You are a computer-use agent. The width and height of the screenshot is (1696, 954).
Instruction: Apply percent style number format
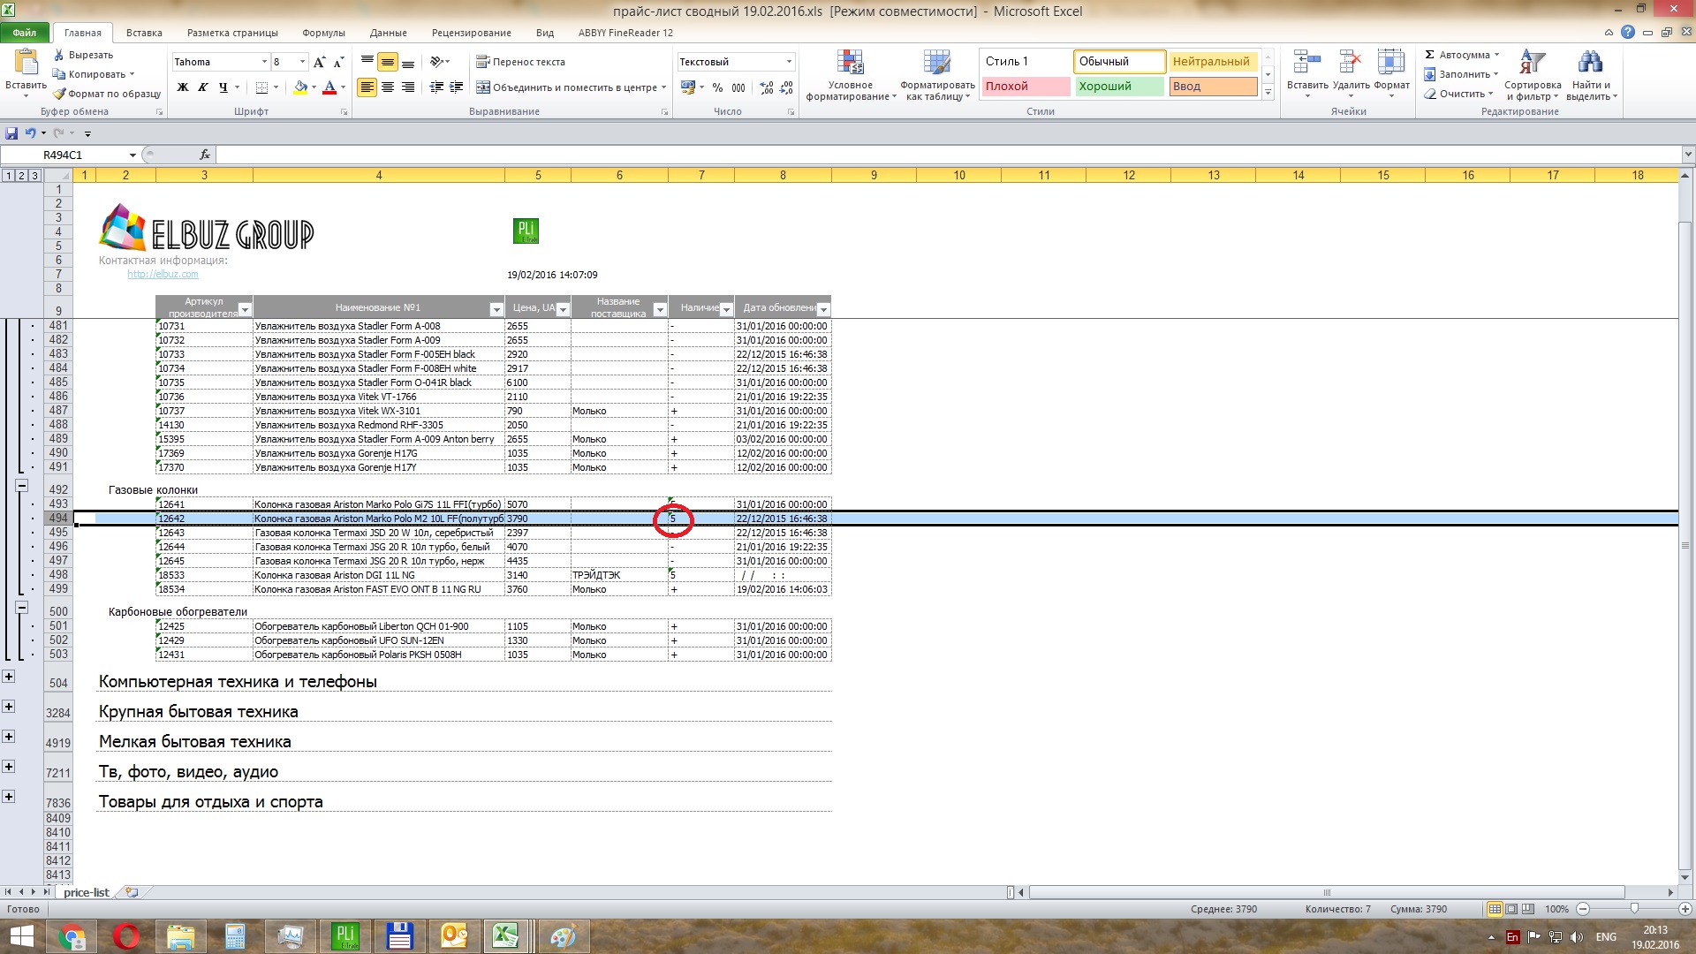pyautogui.click(x=717, y=87)
